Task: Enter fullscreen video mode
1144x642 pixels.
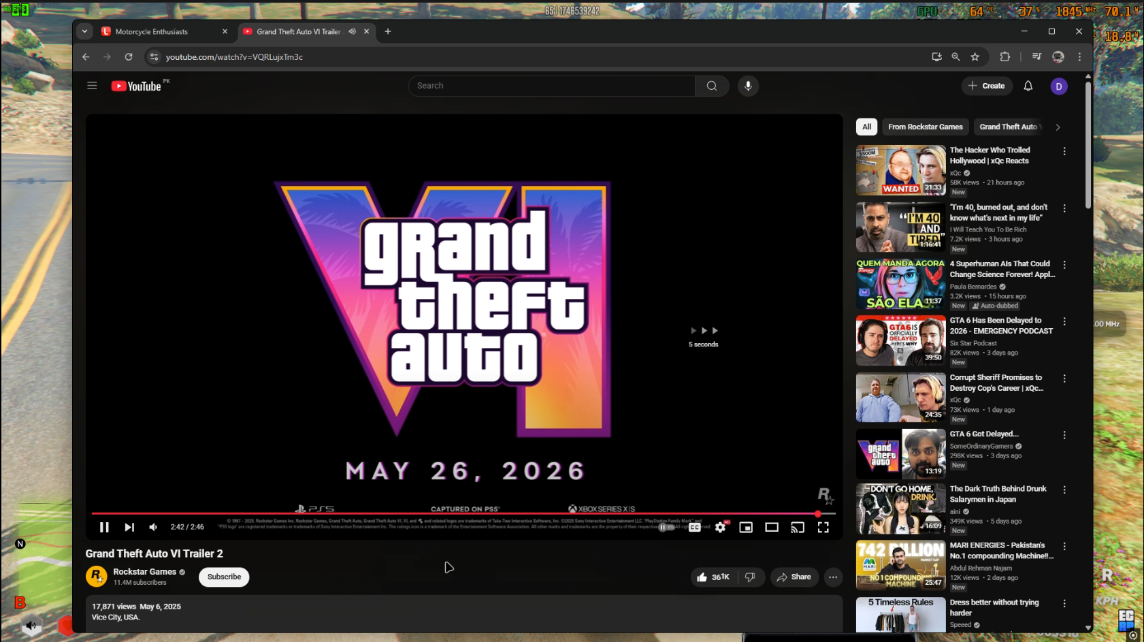Action: [823, 527]
